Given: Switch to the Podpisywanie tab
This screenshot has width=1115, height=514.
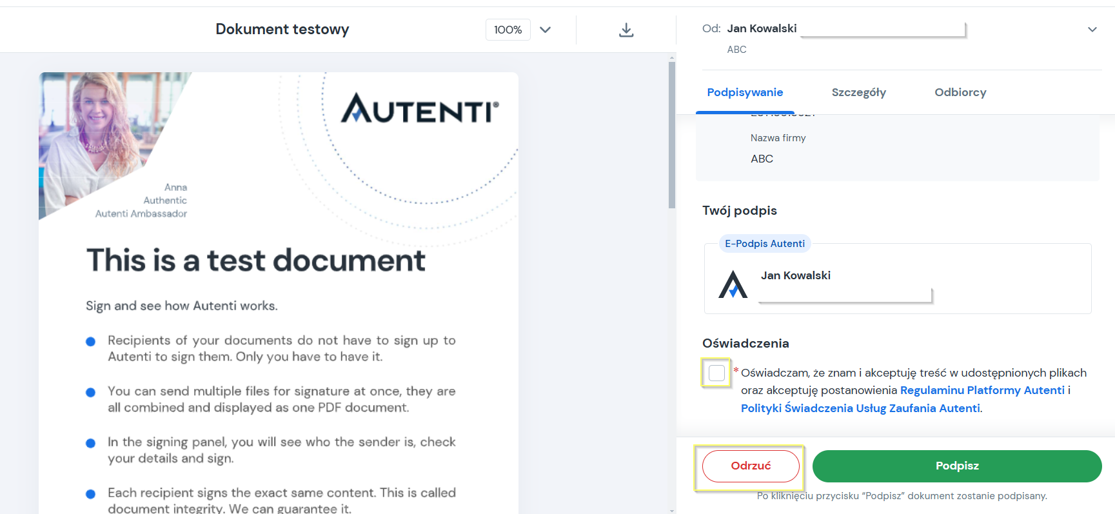Looking at the screenshot, I should (x=745, y=92).
